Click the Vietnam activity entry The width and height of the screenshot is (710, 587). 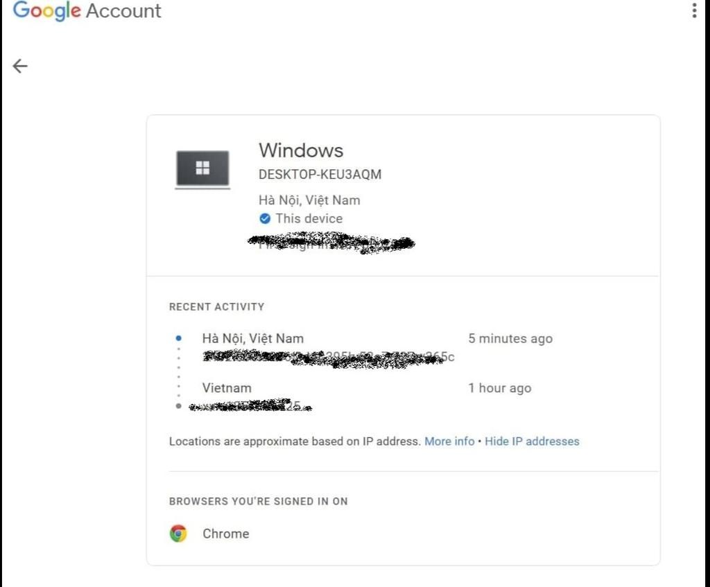coord(227,388)
